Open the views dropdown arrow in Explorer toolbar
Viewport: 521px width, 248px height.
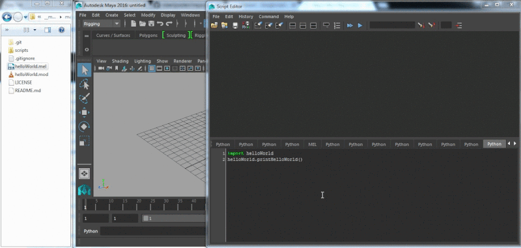pyautogui.click(x=35, y=30)
